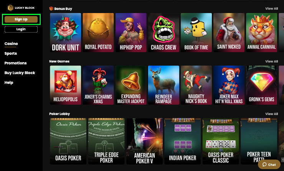View all New Games
This screenshot has width=284, height=171.
[271, 61]
